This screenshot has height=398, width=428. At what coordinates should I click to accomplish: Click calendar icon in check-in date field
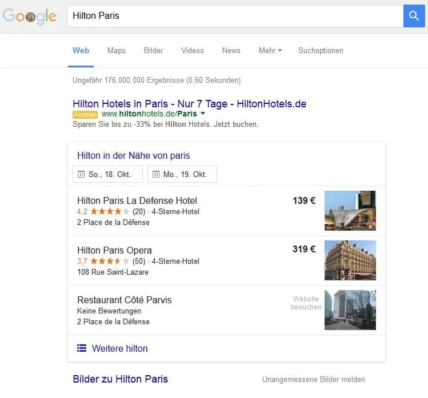(x=81, y=174)
